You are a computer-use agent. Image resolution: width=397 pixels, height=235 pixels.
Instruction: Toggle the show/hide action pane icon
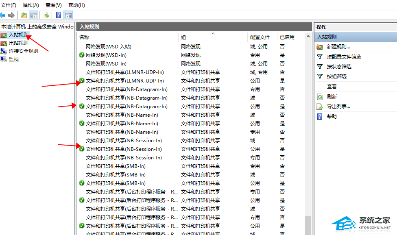(68, 15)
